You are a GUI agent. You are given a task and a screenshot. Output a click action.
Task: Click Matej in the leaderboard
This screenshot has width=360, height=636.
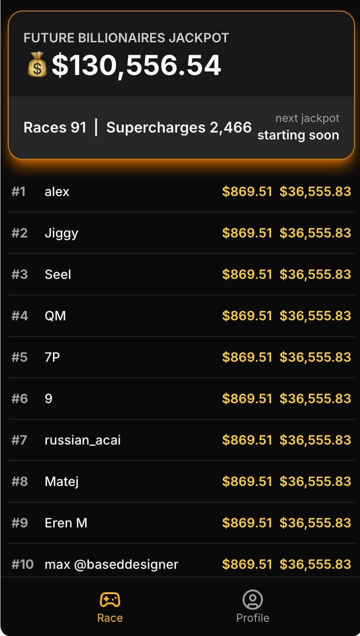pyautogui.click(x=62, y=481)
